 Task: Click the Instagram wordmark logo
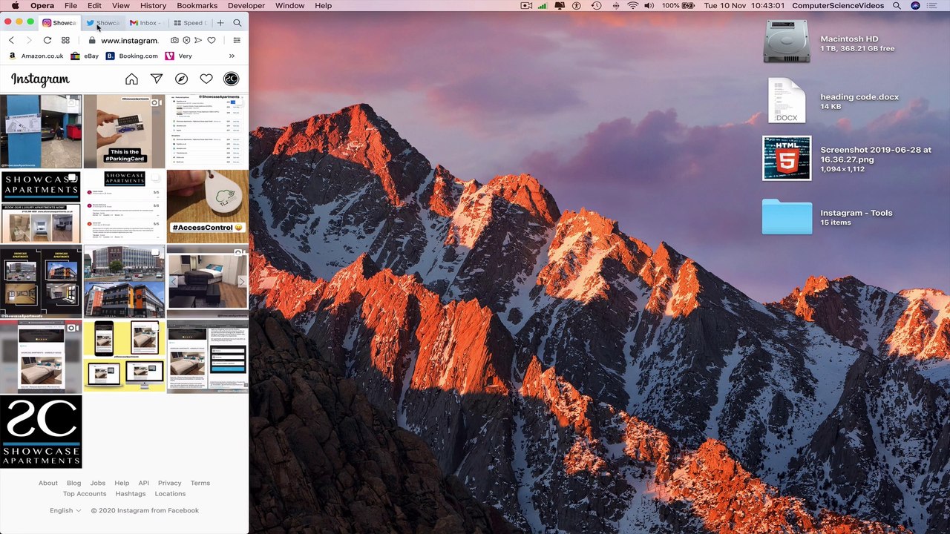(x=40, y=79)
